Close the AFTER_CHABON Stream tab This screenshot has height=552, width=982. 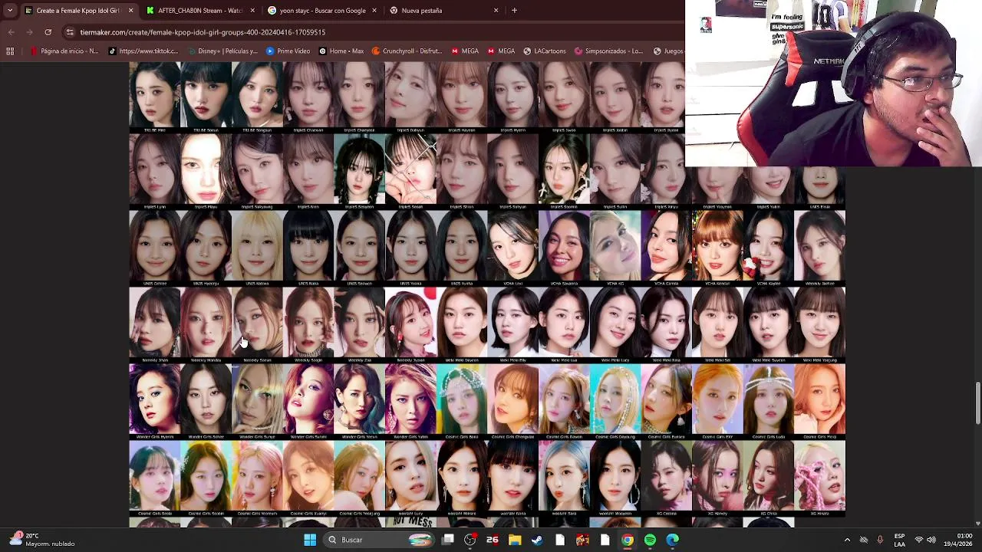click(252, 11)
